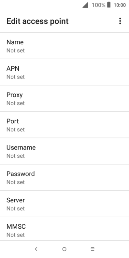This screenshot has width=129, height=258.
Task: Set the Proxy value
Action: pyautogui.click(x=64, y=98)
